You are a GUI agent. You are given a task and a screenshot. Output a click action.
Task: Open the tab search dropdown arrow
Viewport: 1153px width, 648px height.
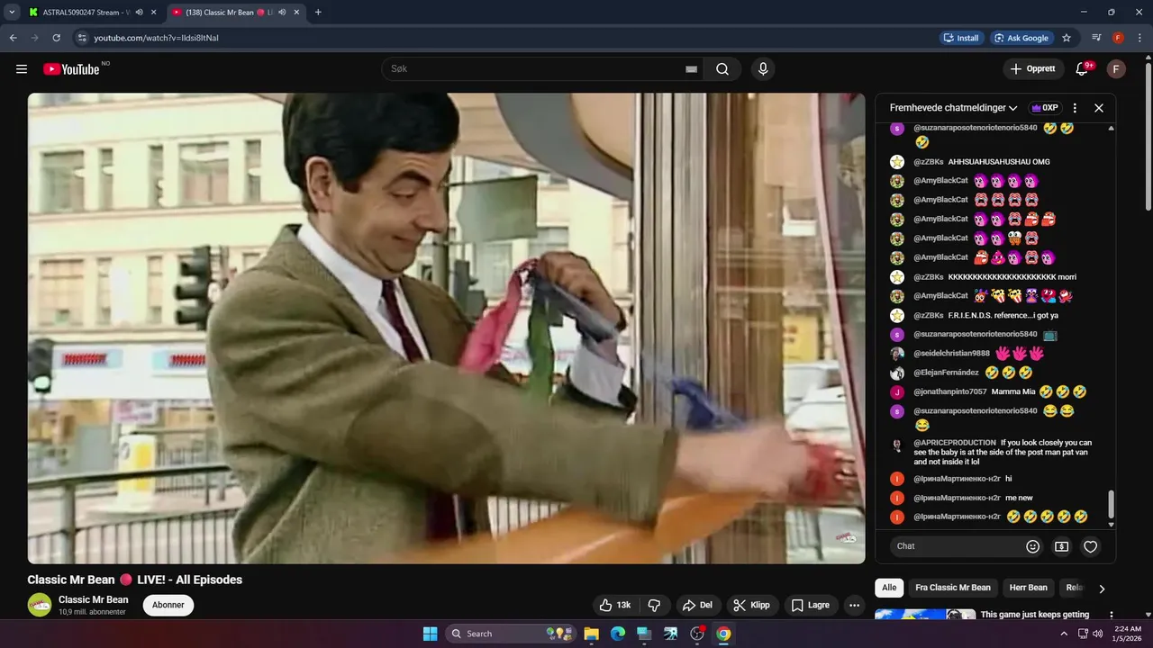pyautogui.click(x=12, y=13)
